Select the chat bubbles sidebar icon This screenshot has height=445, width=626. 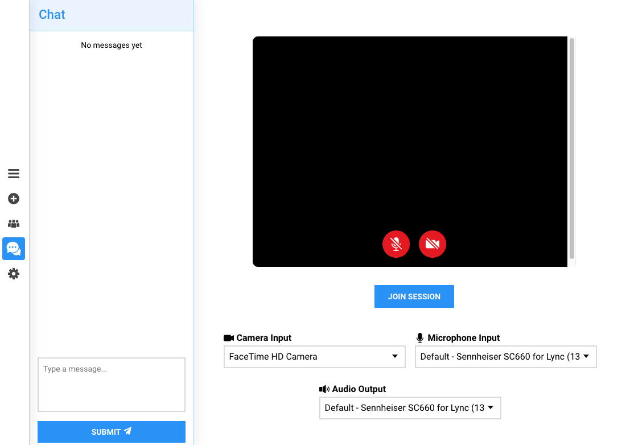coord(14,249)
